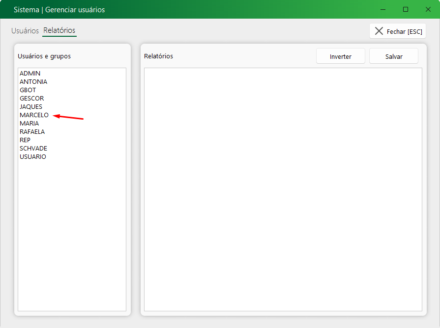Open the Relatórios tab
This screenshot has width=440, height=328.
tap(59, 31)
